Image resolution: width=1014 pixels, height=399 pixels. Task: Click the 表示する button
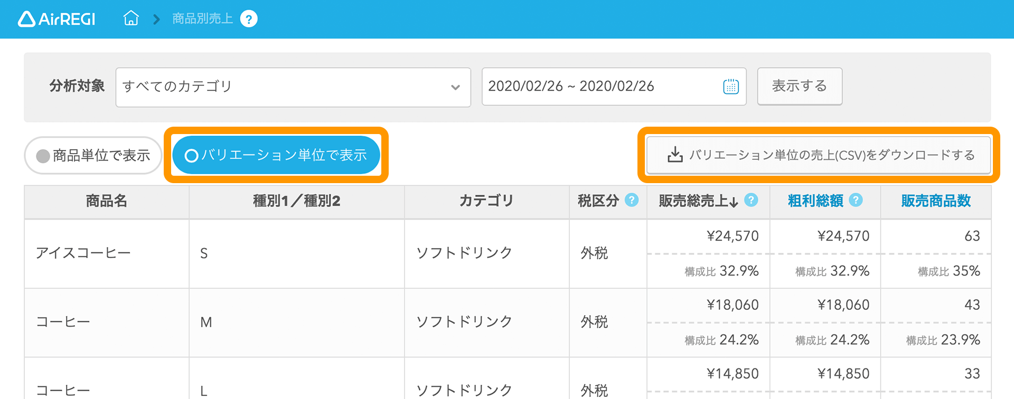(x=800, y=86)
